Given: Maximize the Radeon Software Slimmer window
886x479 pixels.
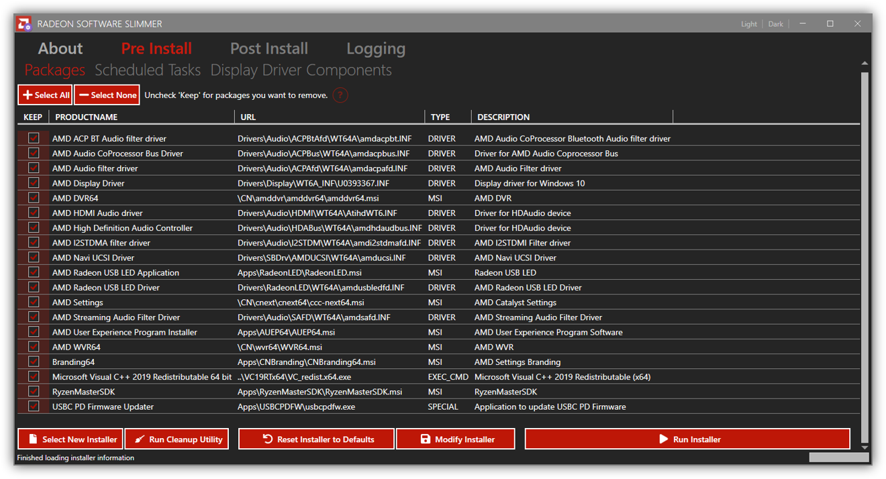Looking at the screenshot, I should [830, 23].
